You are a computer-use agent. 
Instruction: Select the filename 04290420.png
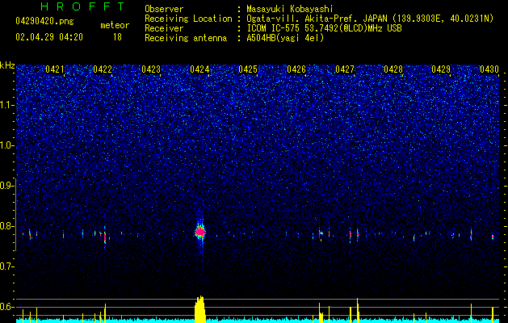pos(44,21)
